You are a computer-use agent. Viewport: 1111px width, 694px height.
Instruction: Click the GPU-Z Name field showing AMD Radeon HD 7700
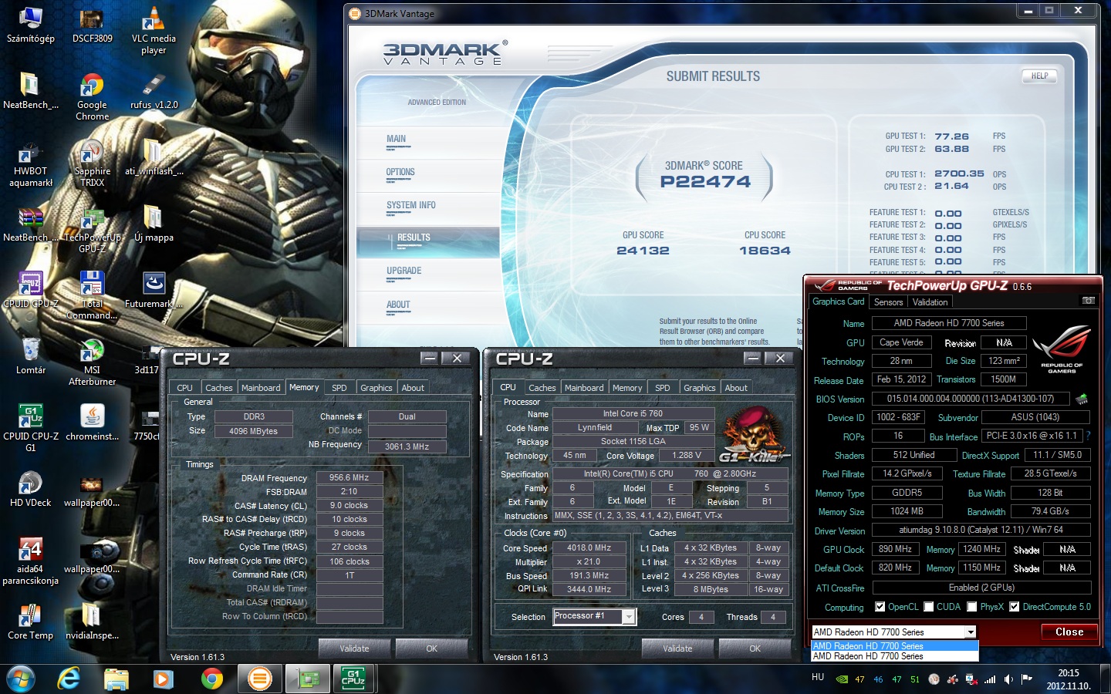click(x=949, y=323)
